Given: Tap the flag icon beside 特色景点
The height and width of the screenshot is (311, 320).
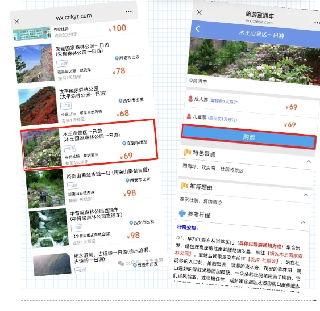Looking at the screenshot, I should tap(188, 152).
